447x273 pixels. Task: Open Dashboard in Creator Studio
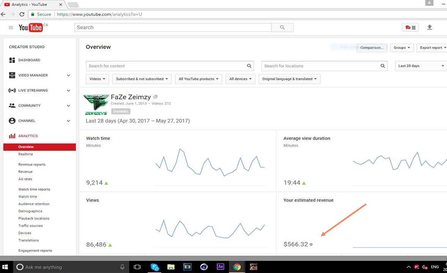29,60
